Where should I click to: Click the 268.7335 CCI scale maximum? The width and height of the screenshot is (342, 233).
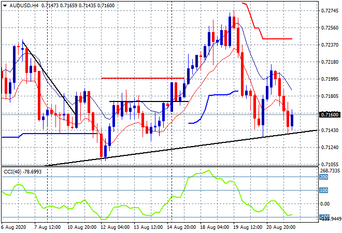click(330, 171)
